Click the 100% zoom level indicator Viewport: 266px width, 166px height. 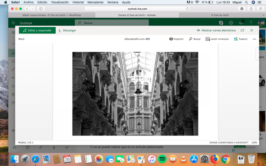pyautogui.click(x=254, y=142)
